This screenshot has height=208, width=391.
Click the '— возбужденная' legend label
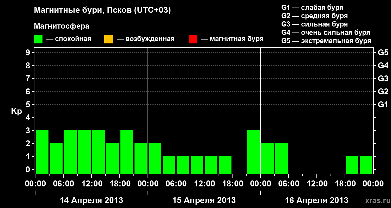click(x=145, y=39)
